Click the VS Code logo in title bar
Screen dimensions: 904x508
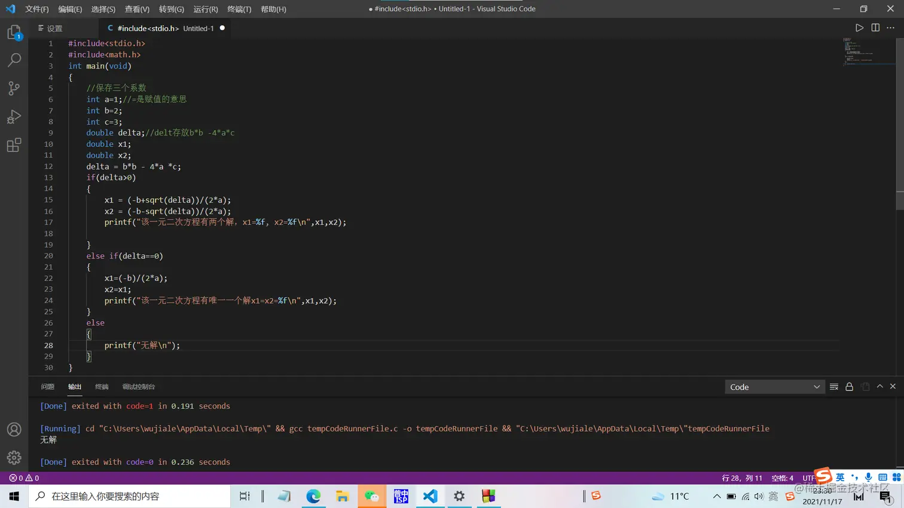[x=10, y=9]
